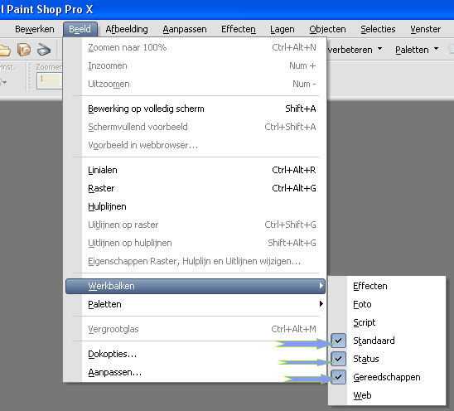Click greyed Eigenschappen Raster, Hulplijn entry

point(196,261)
